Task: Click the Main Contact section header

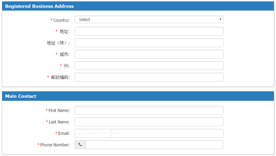Action: (x=21, y=96)
